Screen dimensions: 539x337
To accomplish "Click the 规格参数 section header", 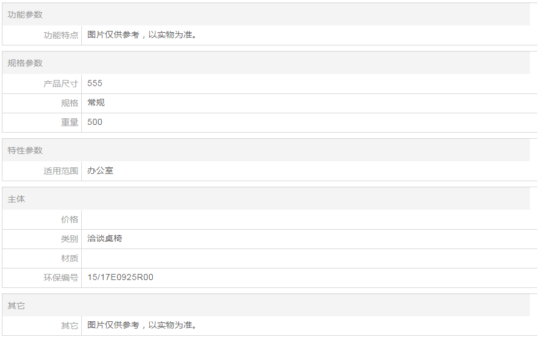I will click(25, 63).
